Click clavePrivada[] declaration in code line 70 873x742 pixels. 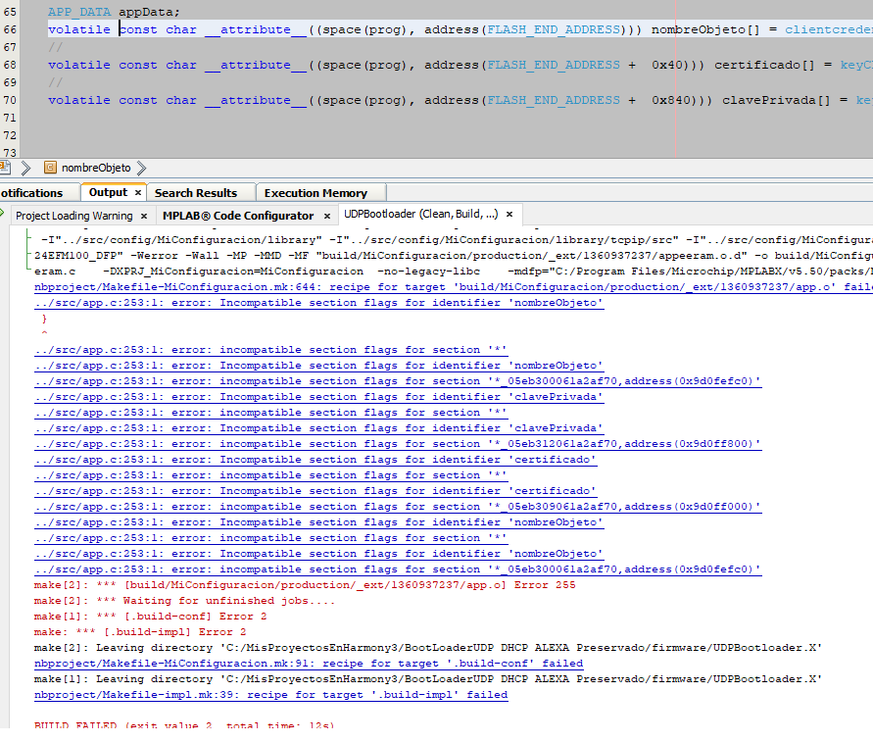point(776,100)
